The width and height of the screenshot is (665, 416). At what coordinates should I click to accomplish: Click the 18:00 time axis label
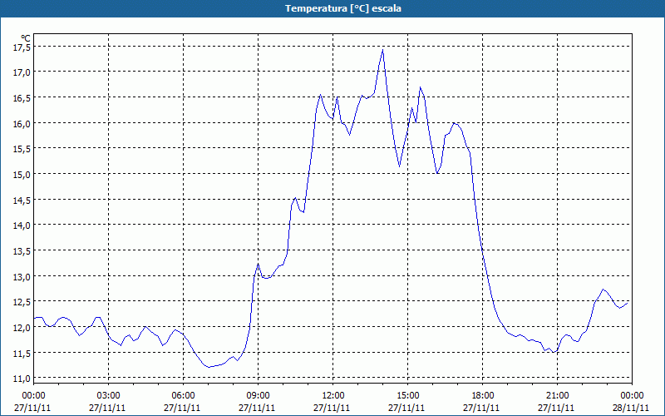(482, 396)
